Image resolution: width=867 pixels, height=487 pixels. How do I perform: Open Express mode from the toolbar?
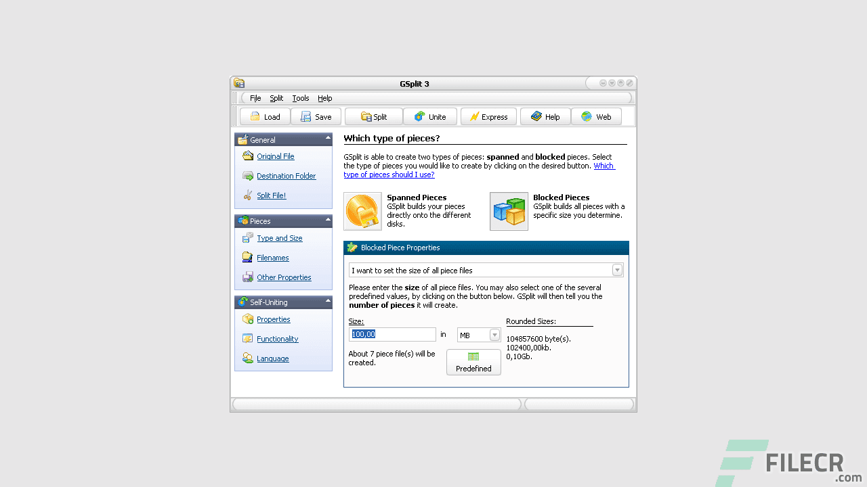click(488, 116)
